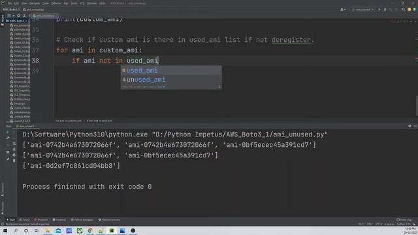Open the Code menu
The width and height of the screenshot is (418, 235).
coord(46,3)
